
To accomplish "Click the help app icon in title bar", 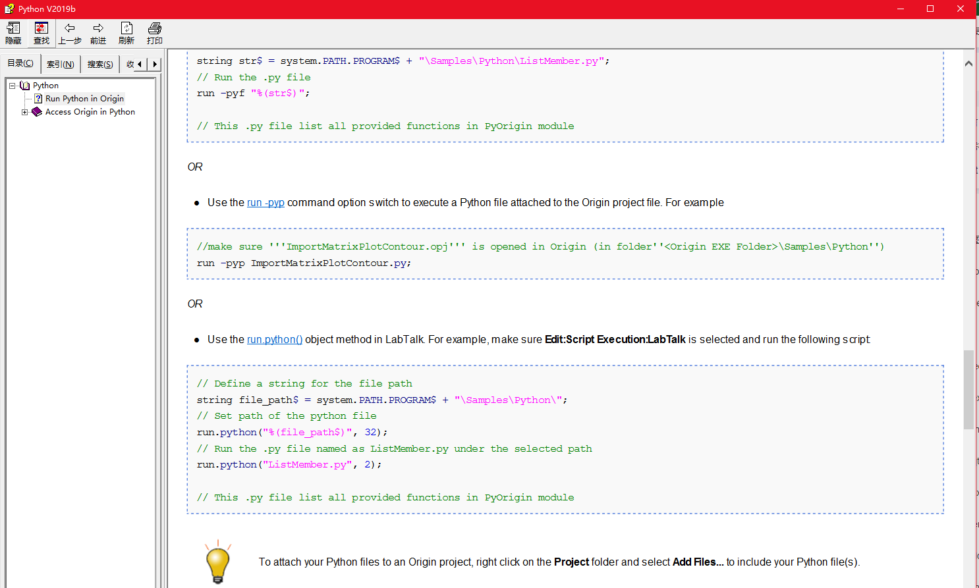I will pos(9,9).
